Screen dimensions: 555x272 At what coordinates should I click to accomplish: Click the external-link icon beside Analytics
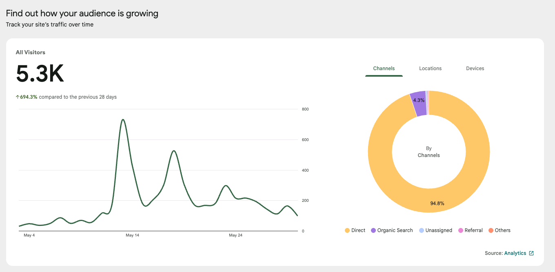pyautogui.click(x=531, y=253)
